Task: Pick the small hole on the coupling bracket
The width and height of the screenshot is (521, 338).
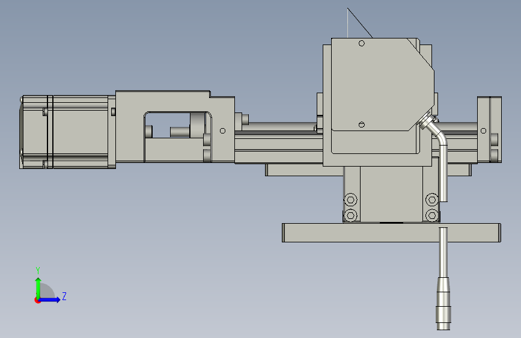Action: [x=222, y=131]
